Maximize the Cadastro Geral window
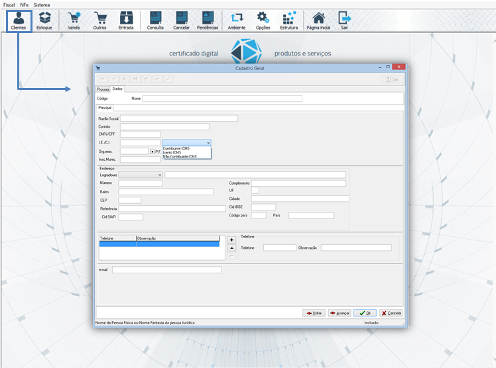The width and height of the screenshot is (496, 368). coord(388,67)
